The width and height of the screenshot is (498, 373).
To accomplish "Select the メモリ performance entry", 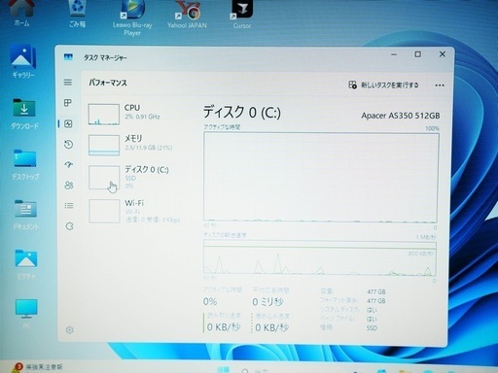I will 140,145.
